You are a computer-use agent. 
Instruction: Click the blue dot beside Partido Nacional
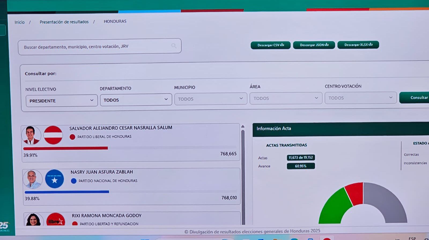pos(73,181)
